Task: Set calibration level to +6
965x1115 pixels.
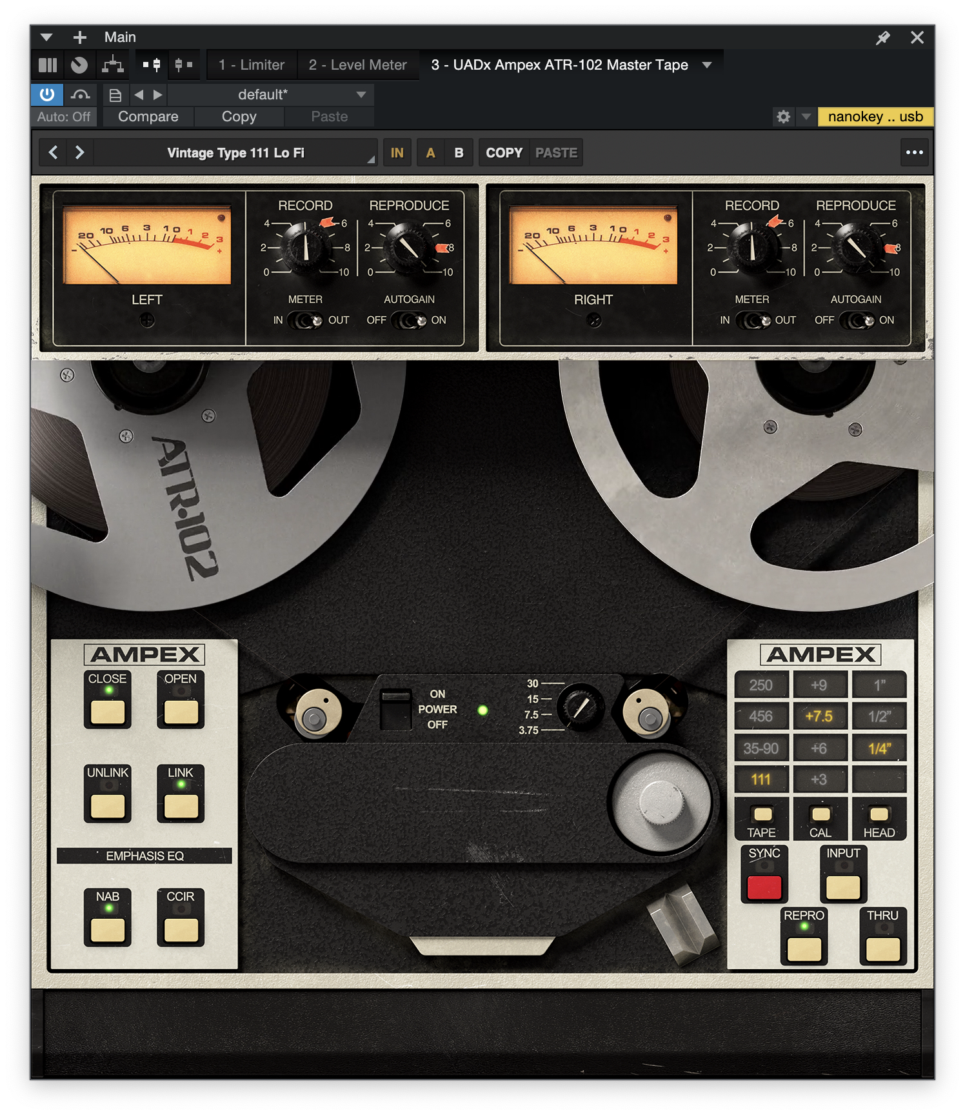Action: 819,748
